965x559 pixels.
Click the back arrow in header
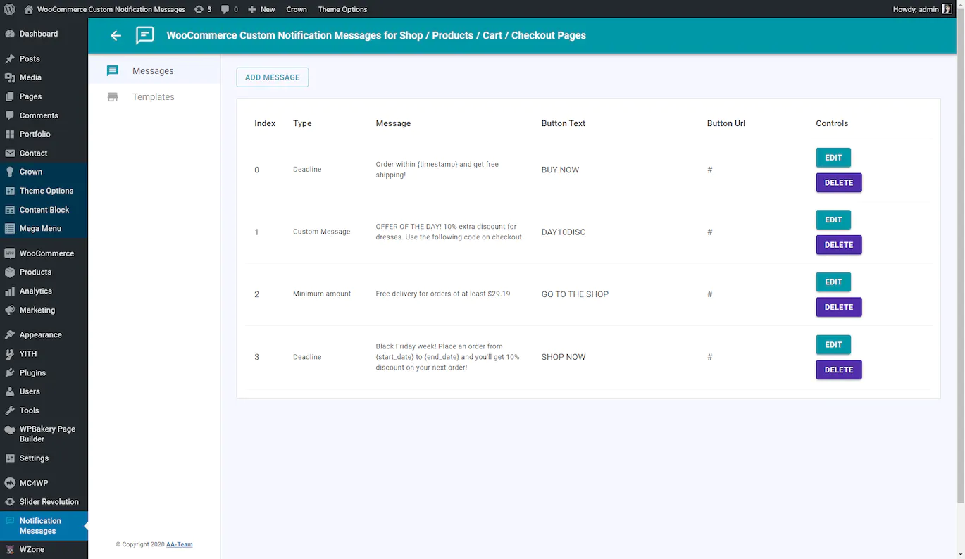(116, 35)
